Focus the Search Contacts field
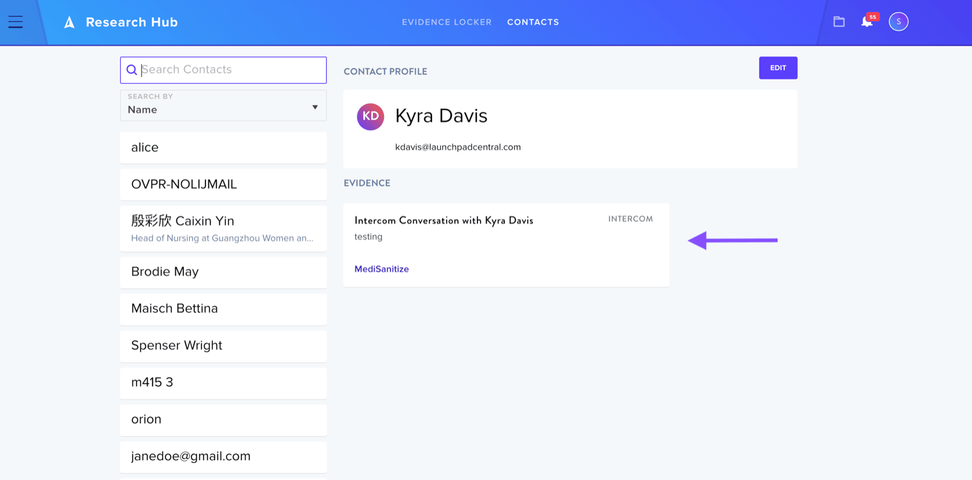 pyautogui.click(x=223, y=70)
